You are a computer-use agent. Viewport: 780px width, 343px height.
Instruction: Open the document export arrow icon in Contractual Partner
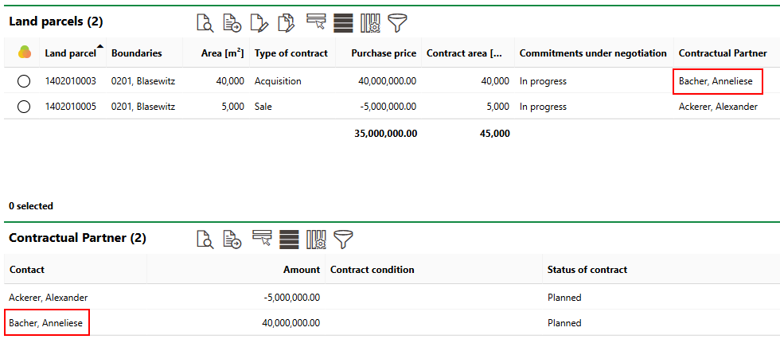pos(232,239)
